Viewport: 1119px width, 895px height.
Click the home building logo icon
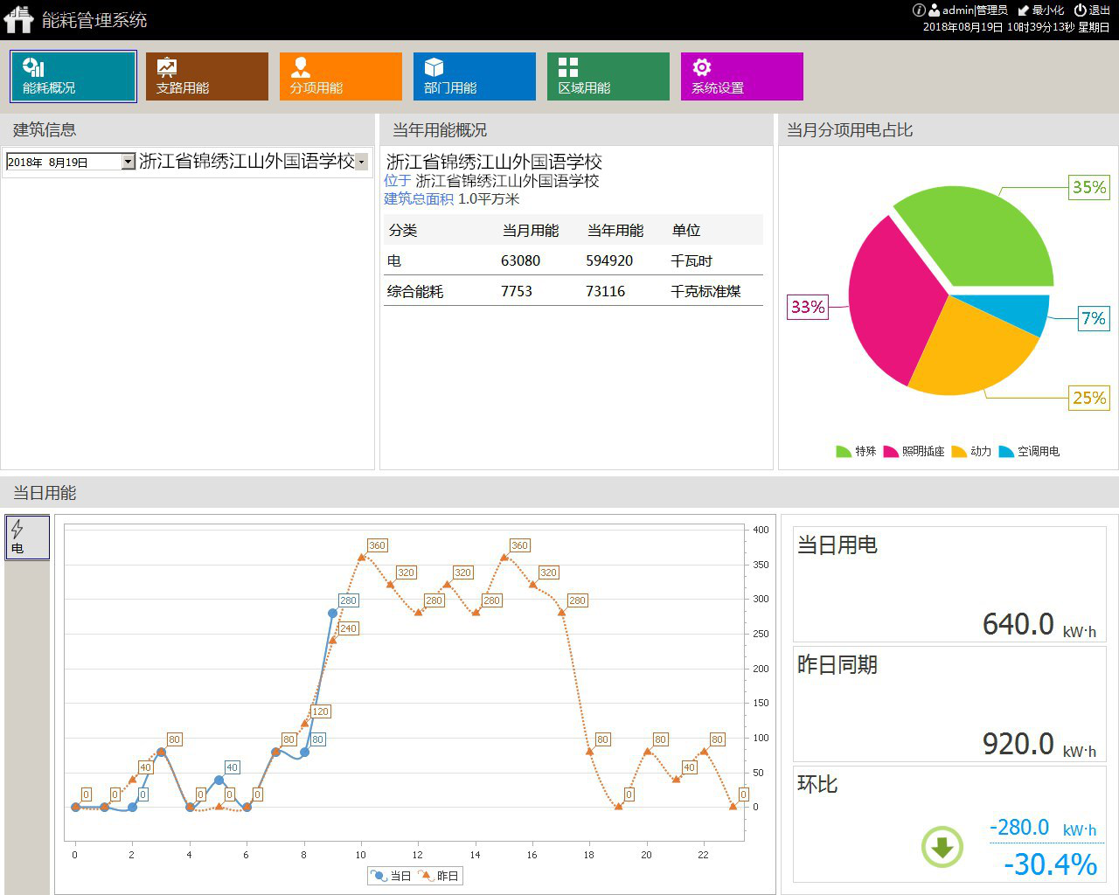18,19
